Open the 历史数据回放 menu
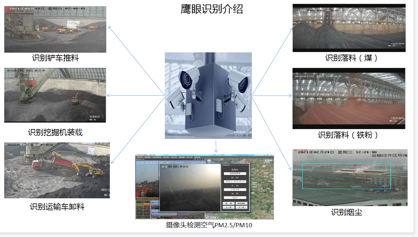The height and width of the screenshot is (237, 418). point(157,157)
